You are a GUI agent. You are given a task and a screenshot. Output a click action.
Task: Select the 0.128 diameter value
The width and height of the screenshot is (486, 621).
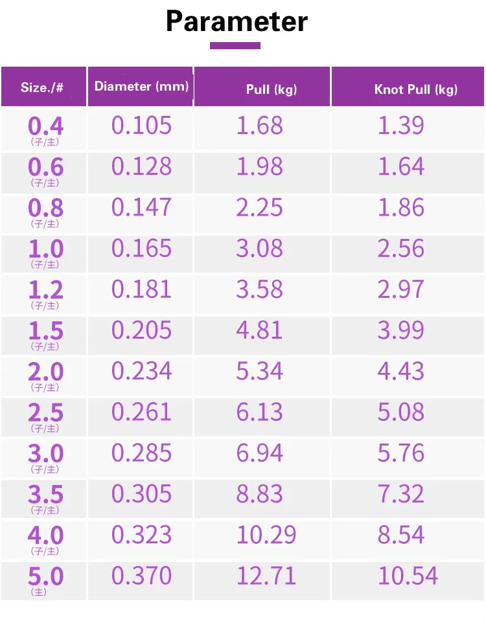[141, 166]
